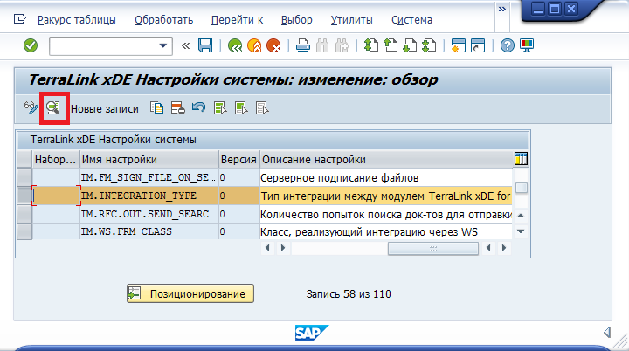Open the Утилиты menu
The image size is (629, 351).
point(352,19)
